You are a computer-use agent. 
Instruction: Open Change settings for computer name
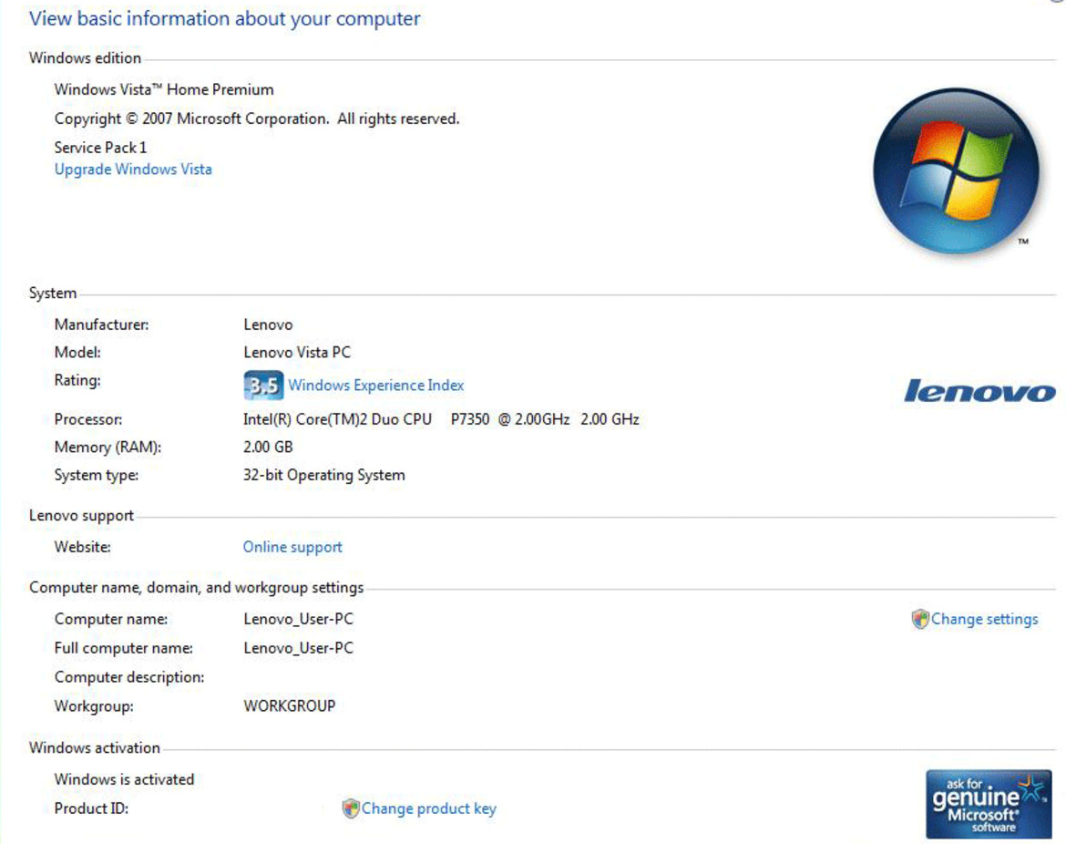coord(984,619)
